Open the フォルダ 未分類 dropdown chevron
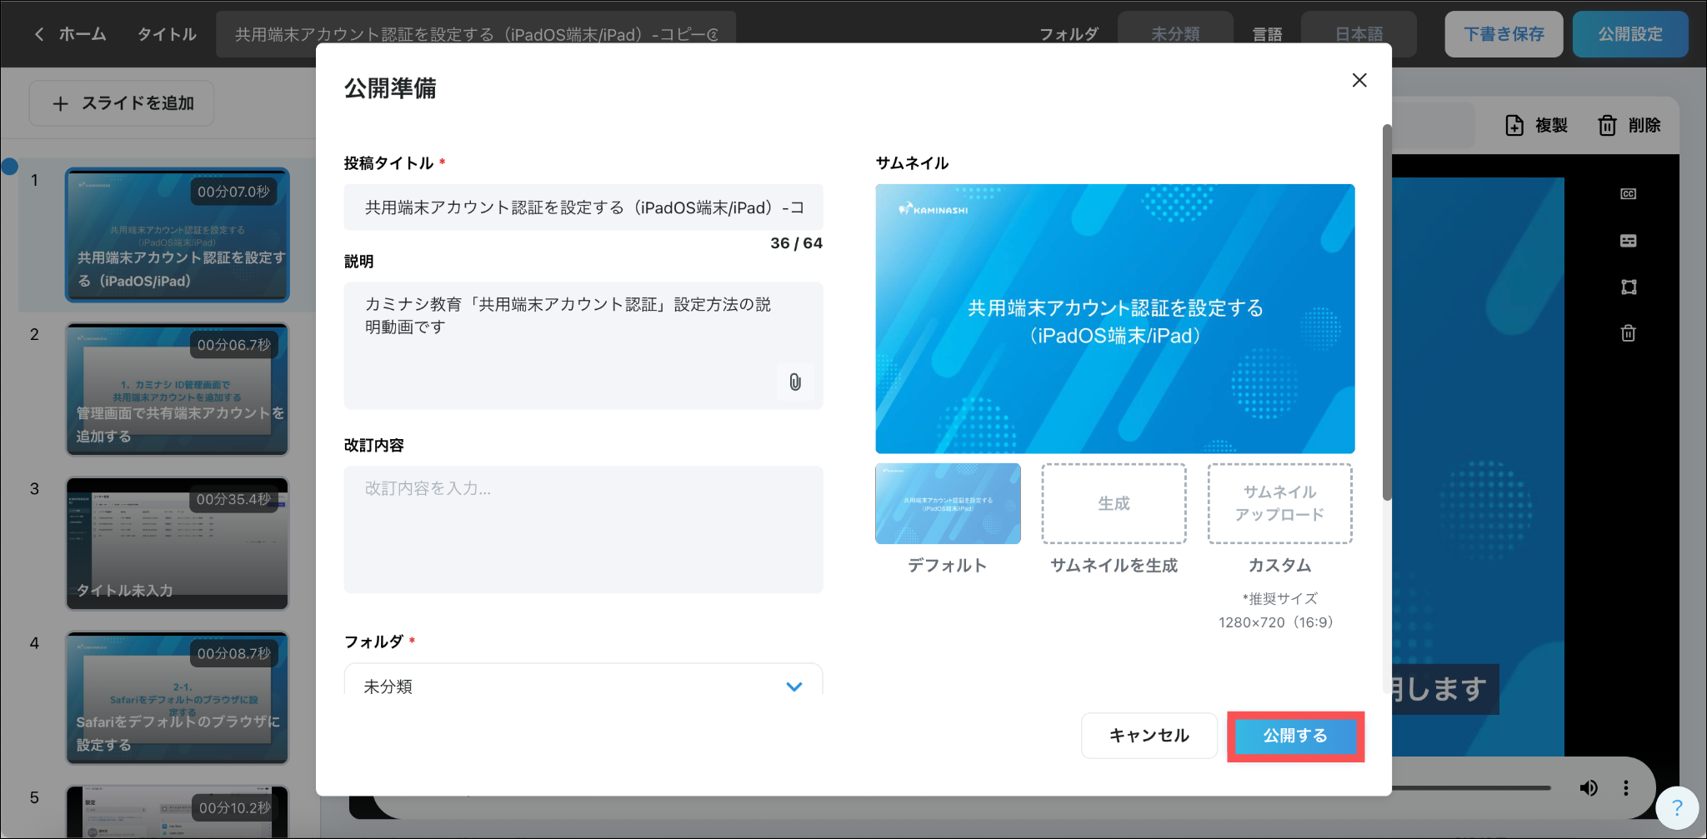 [x=794, y=687]
